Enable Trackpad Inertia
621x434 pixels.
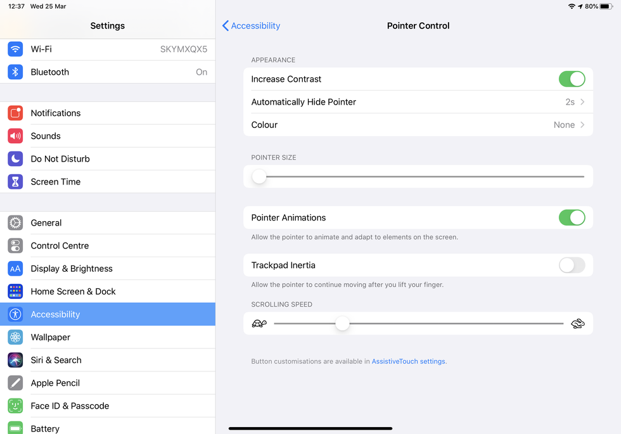[x=572, y=265]
